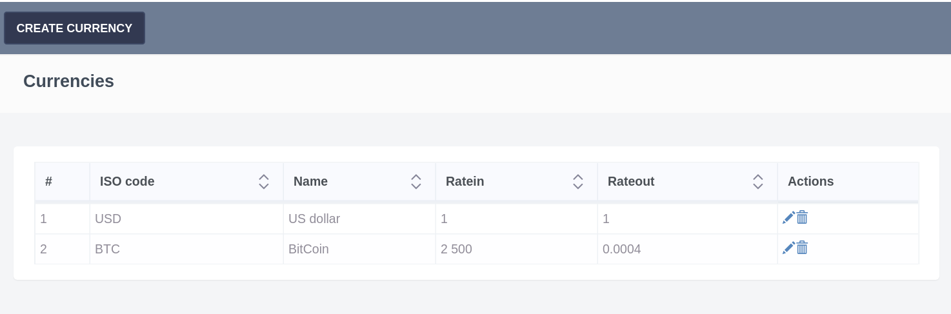Click the Currencies page heading
This screenshot has width=951, height=314.
coord(68,81)
